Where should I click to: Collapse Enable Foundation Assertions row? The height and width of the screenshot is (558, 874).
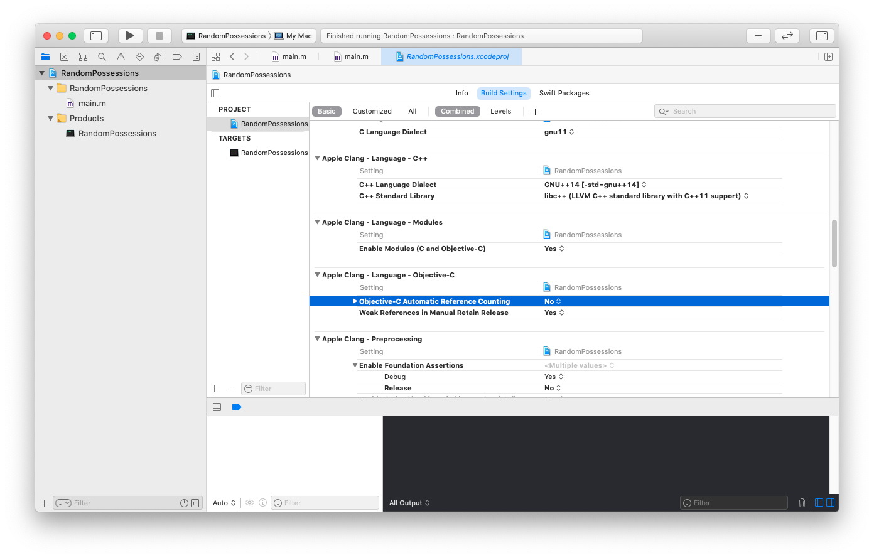click(355, 365)
